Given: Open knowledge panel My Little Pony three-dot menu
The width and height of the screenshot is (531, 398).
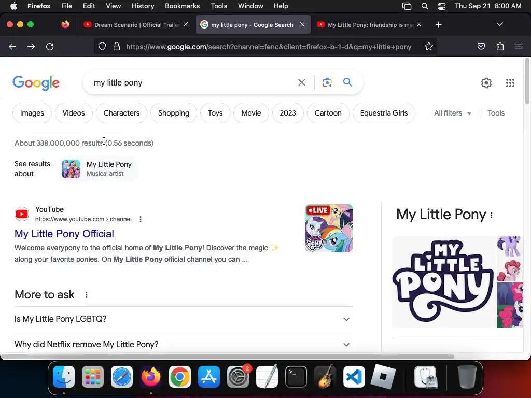Looking at the screenshot, I should click(x=492, y=215).
